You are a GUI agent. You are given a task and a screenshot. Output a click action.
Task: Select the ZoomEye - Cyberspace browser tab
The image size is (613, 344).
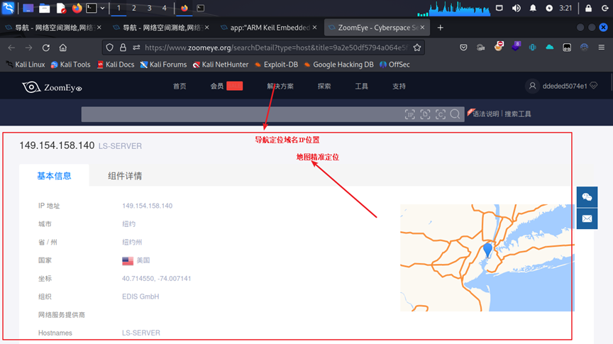pos(377,28)
